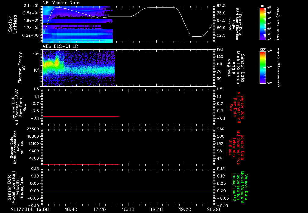Click the 19:20 time axis label
The width and height of the screenshot is (308, 213).
point(185,209)
